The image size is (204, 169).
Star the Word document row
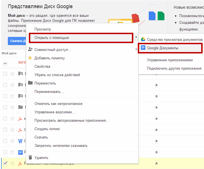click(12, 141)
